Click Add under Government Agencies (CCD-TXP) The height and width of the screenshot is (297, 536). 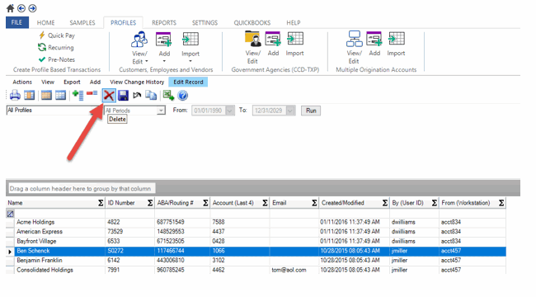(273, 44)
